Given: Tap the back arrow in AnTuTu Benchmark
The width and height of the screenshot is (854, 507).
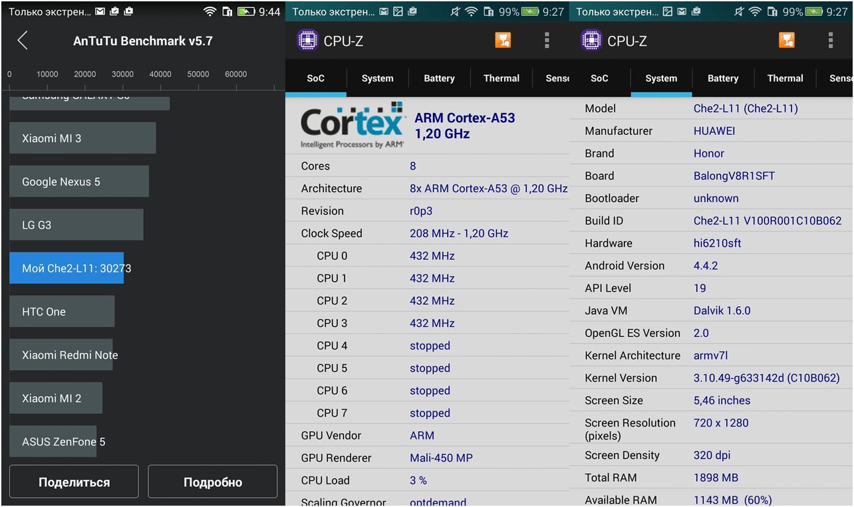Looking at the screenshot, I should click(x=23, y=41).
